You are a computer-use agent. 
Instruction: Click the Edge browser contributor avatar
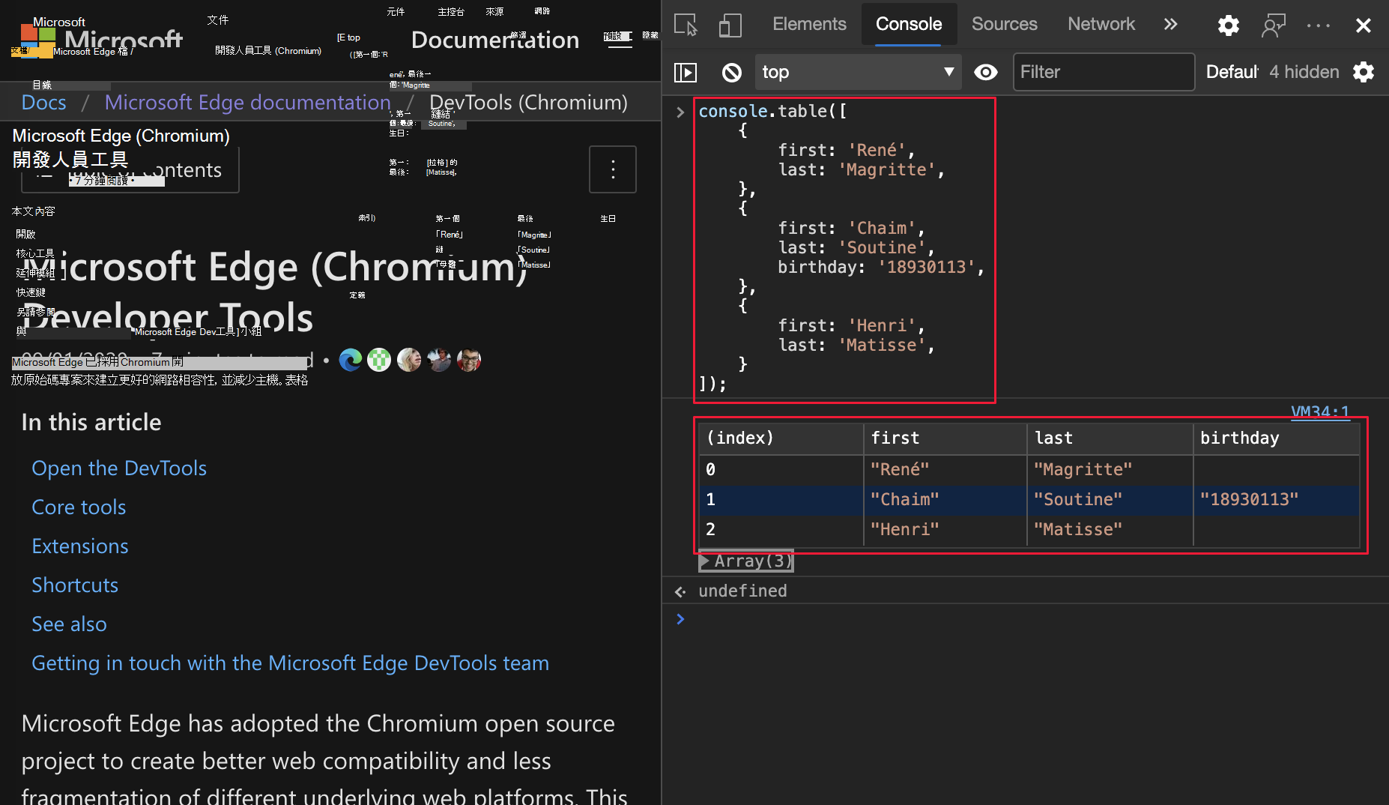point(350,360)
